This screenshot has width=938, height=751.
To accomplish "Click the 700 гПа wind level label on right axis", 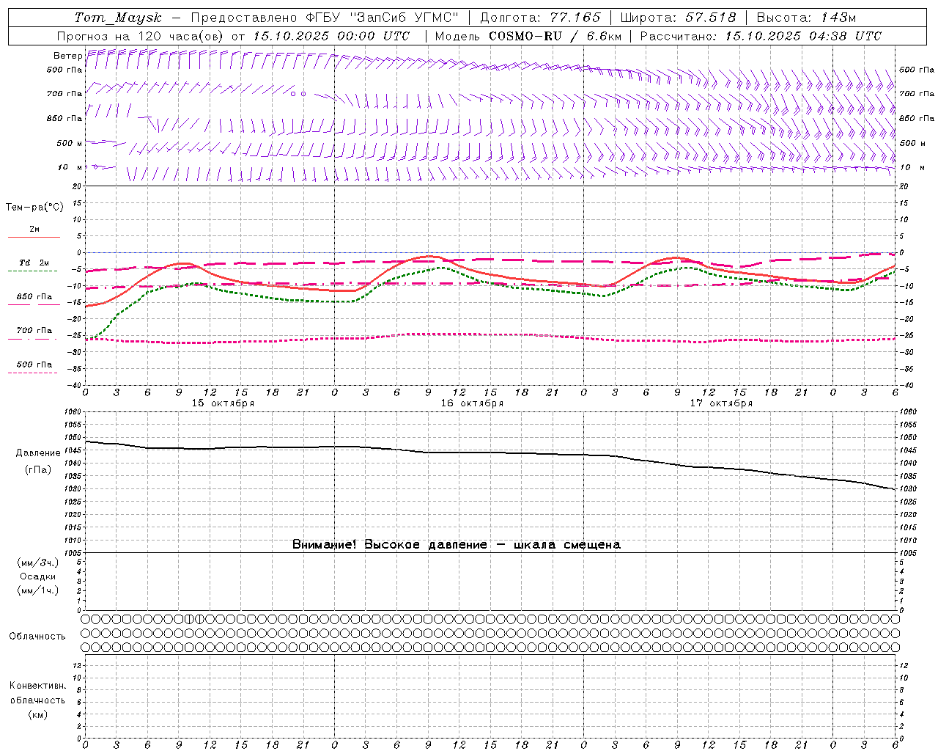I will pyautogui.click(x=917, y=94).
